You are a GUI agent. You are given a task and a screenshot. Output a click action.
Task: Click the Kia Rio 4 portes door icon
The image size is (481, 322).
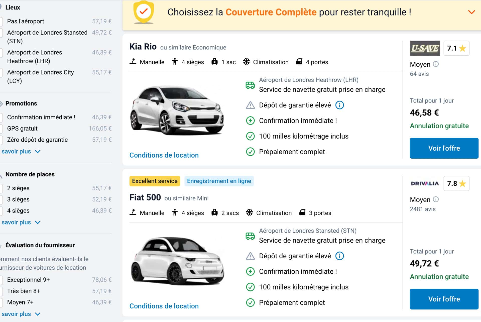click(x=299, y=61)
